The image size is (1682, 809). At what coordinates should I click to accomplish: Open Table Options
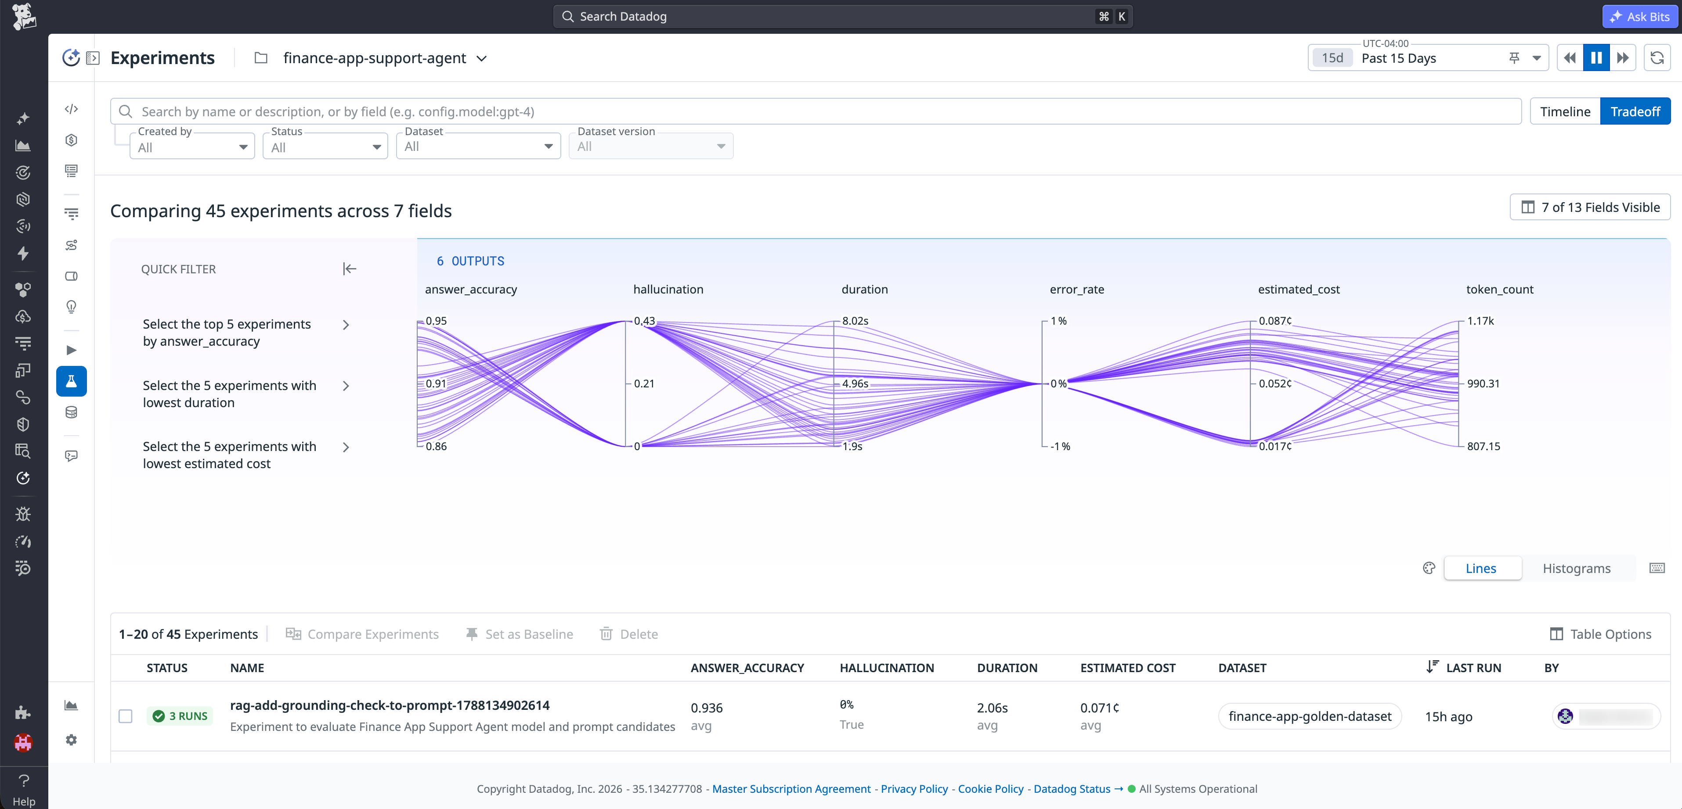tap(1600, 634)
